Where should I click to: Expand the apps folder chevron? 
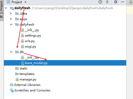pyautogui.click(x=11, y=19)
